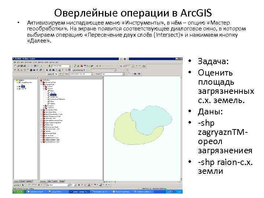Toggle the red ArcToolbox window icon
This screenshot has height=198, width=264.
[81, 66]
